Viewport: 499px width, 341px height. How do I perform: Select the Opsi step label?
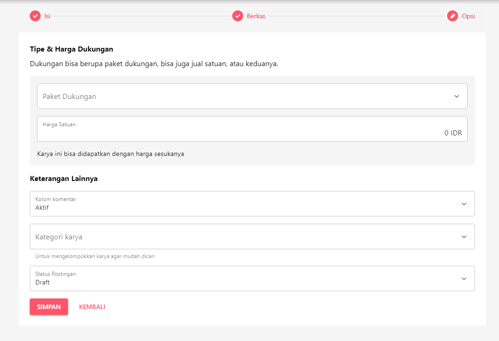pyautogui.click(x=468, y=16)
